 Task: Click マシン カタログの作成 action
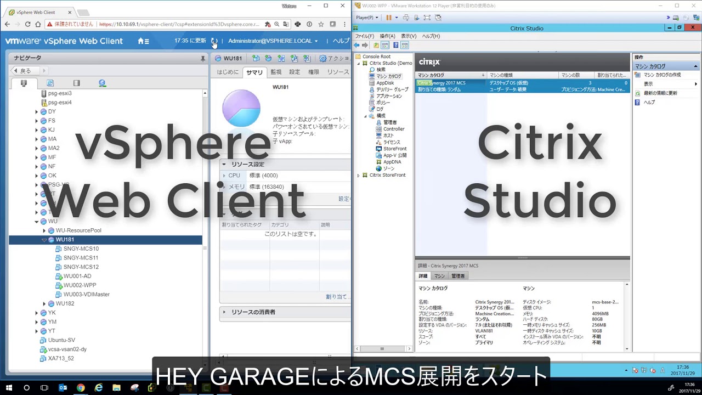coord(662,75)
